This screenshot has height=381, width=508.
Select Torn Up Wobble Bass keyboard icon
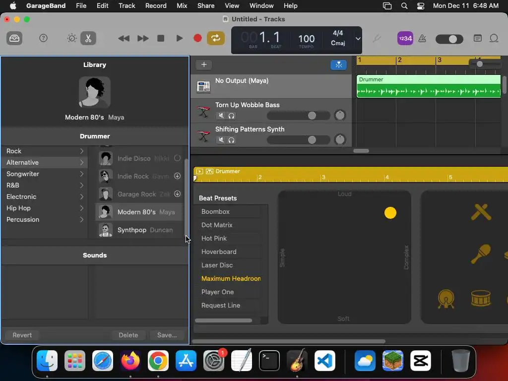[203, 112]
